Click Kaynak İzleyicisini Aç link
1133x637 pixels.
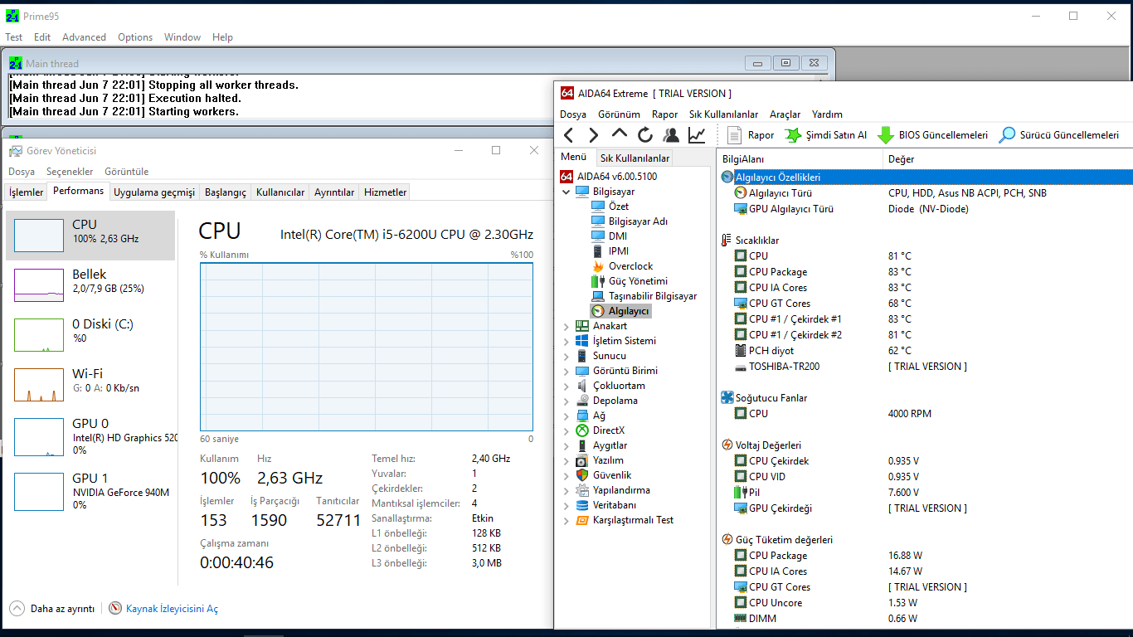[172, 609]
